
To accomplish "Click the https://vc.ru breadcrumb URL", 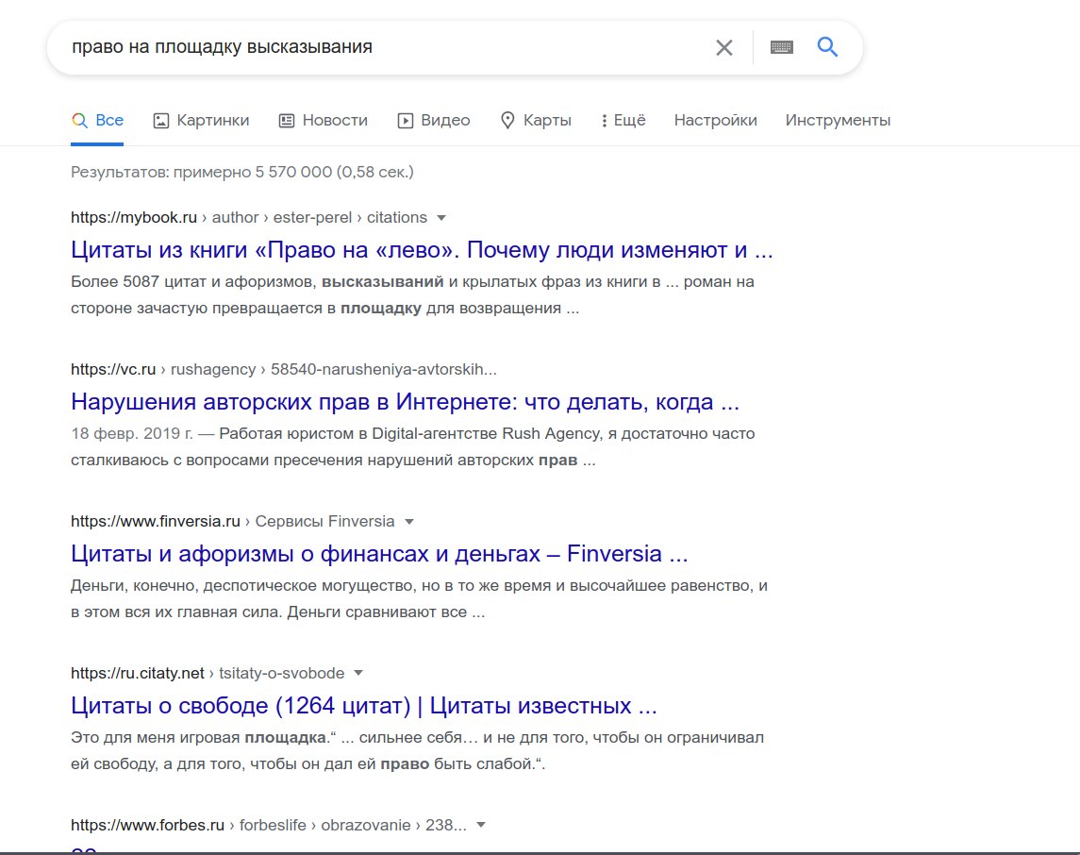I will (113, 369).
